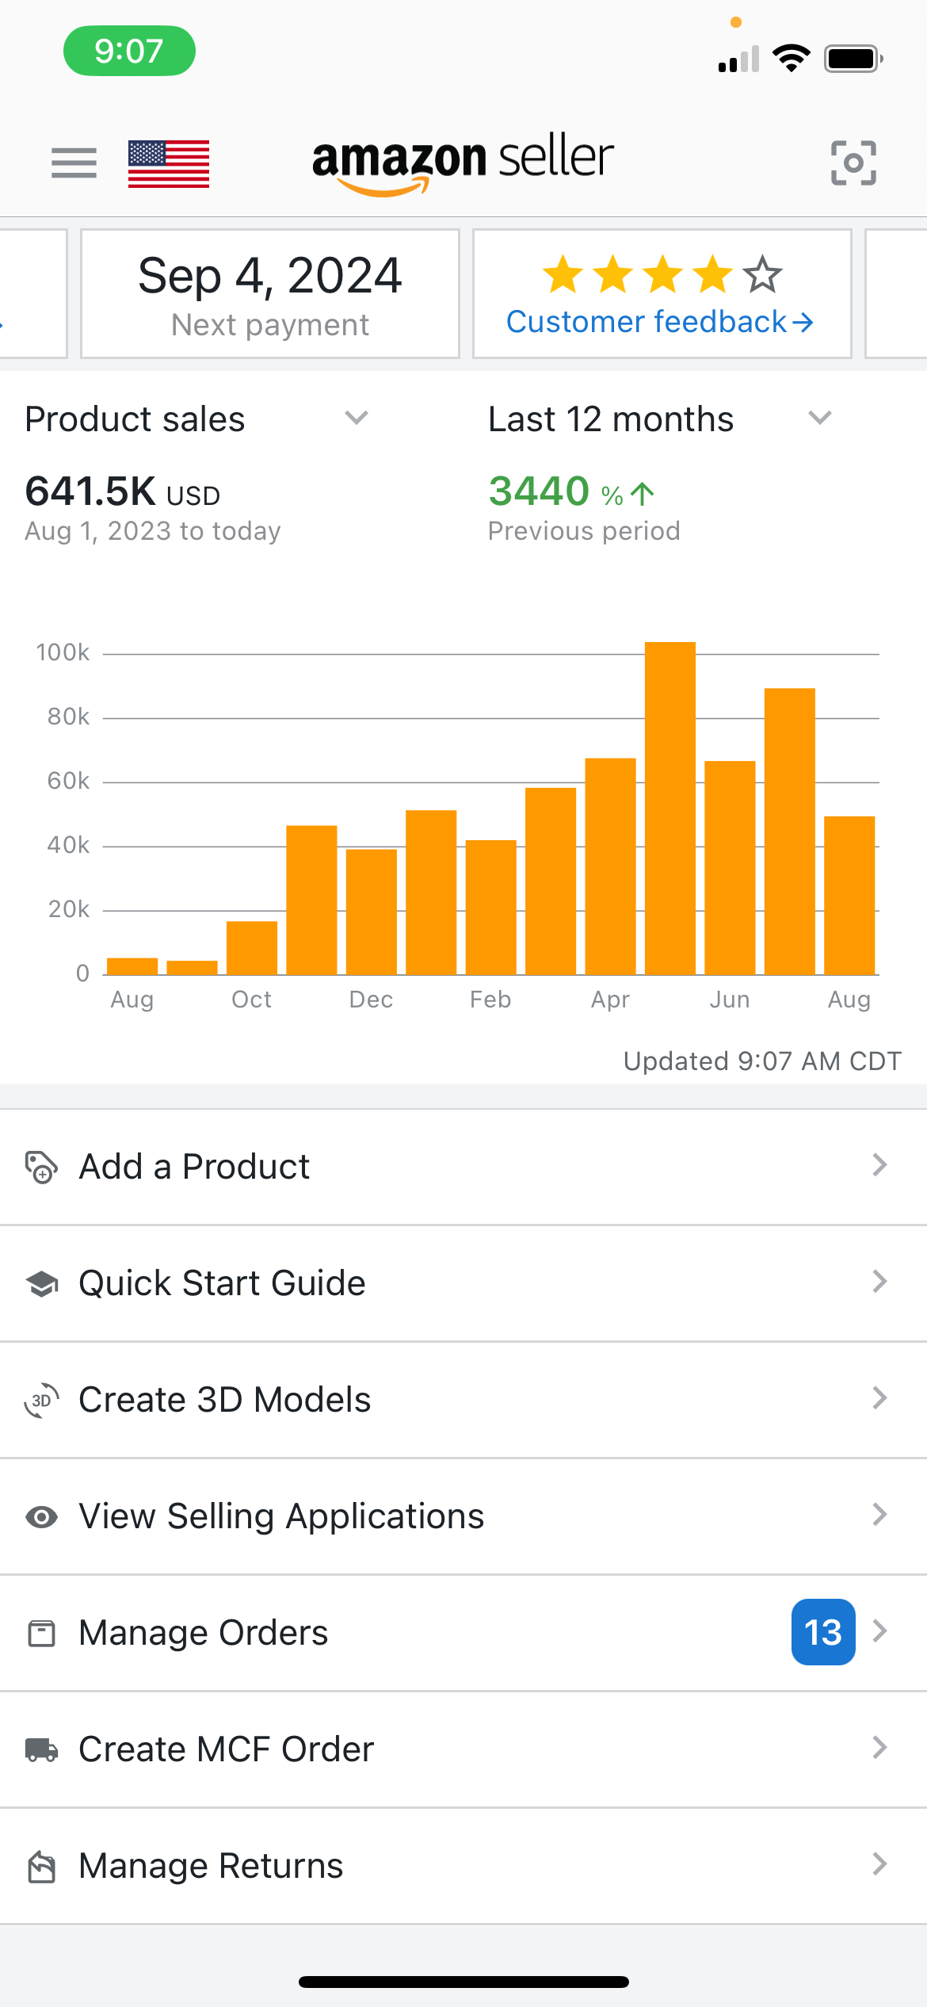The image size is (927, 2007).
Task: Tap the Create 3D Models icon
Action: [41, 1400]
